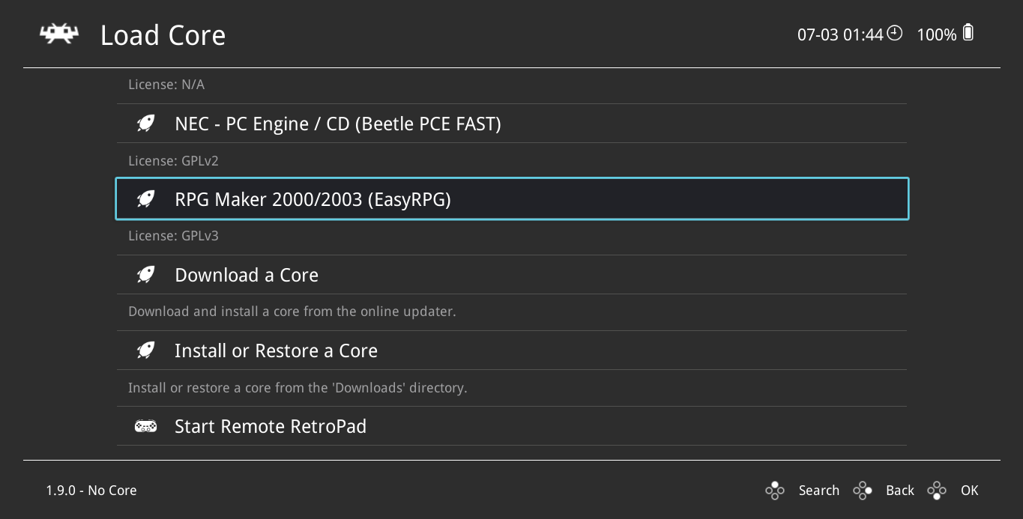The image size is (1023, 519).
Task: Click the rocket icon beside EasyRPG entry
Action: [x=145, y=198]
